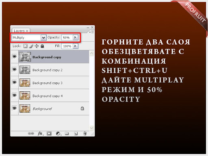The height and width of the screenshot is (156, 208).
Task: Lock transparent pixels icon
Action: (25, 46)
